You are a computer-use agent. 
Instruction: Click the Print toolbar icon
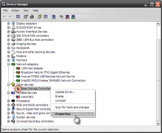point(32,17)
